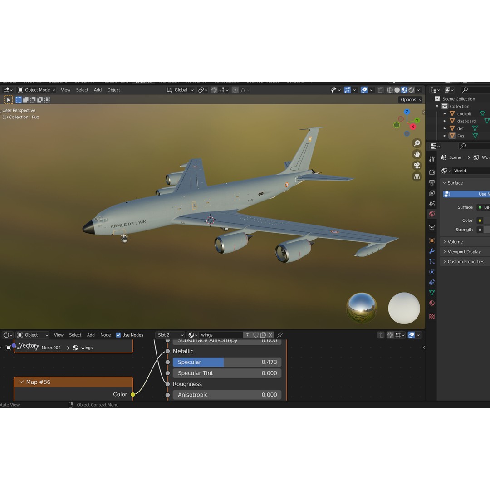
Task: Switch orthographic/perspective grid icon
Action: (417, 177)
